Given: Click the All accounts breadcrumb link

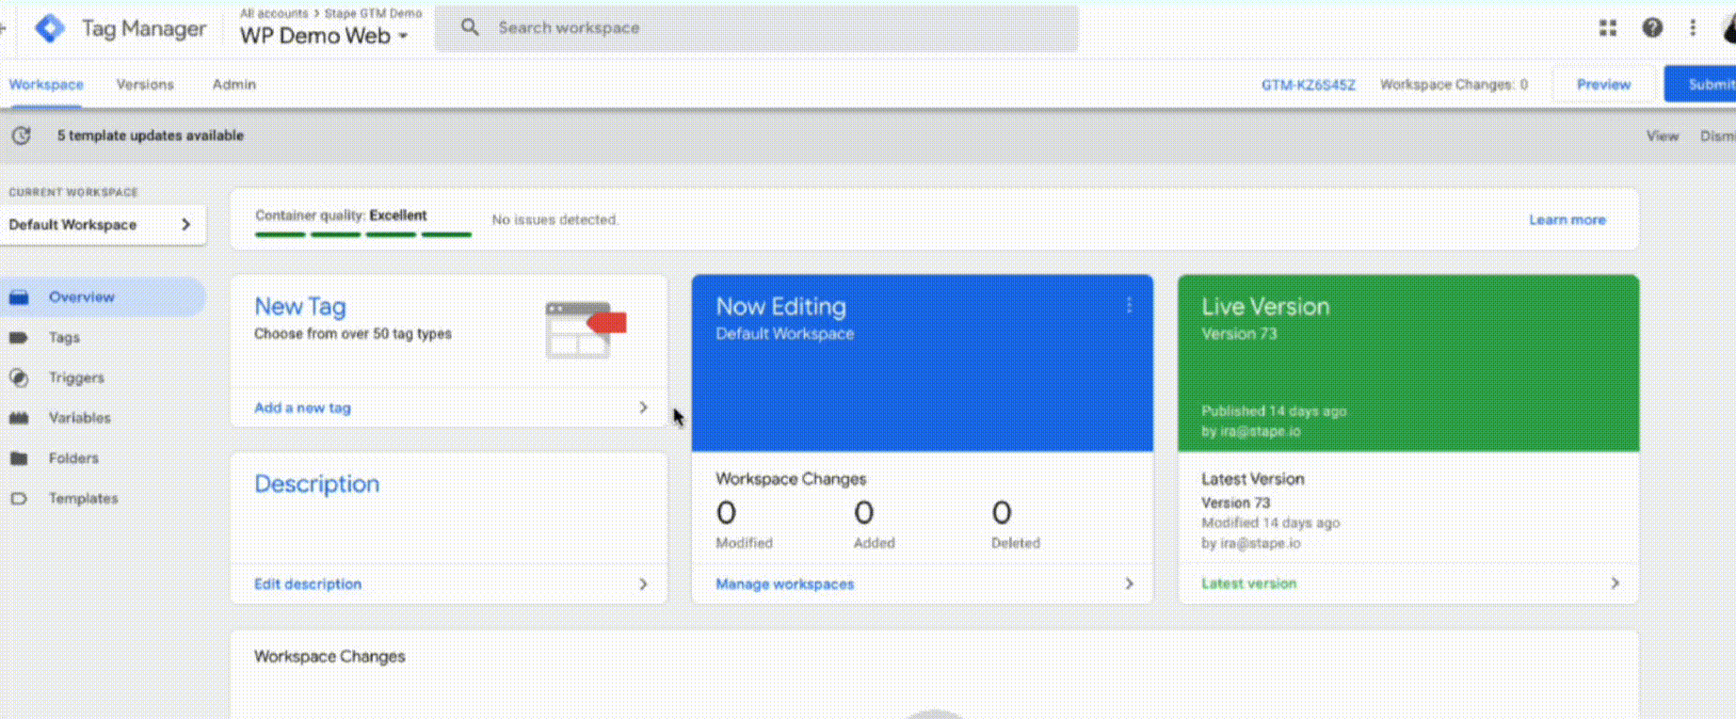Looking at the screenshot, I should tap(274, 13).
